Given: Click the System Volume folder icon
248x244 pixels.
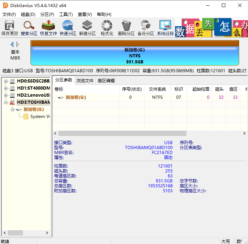Looking at the screenshot, I should click(x=26, y=117).
